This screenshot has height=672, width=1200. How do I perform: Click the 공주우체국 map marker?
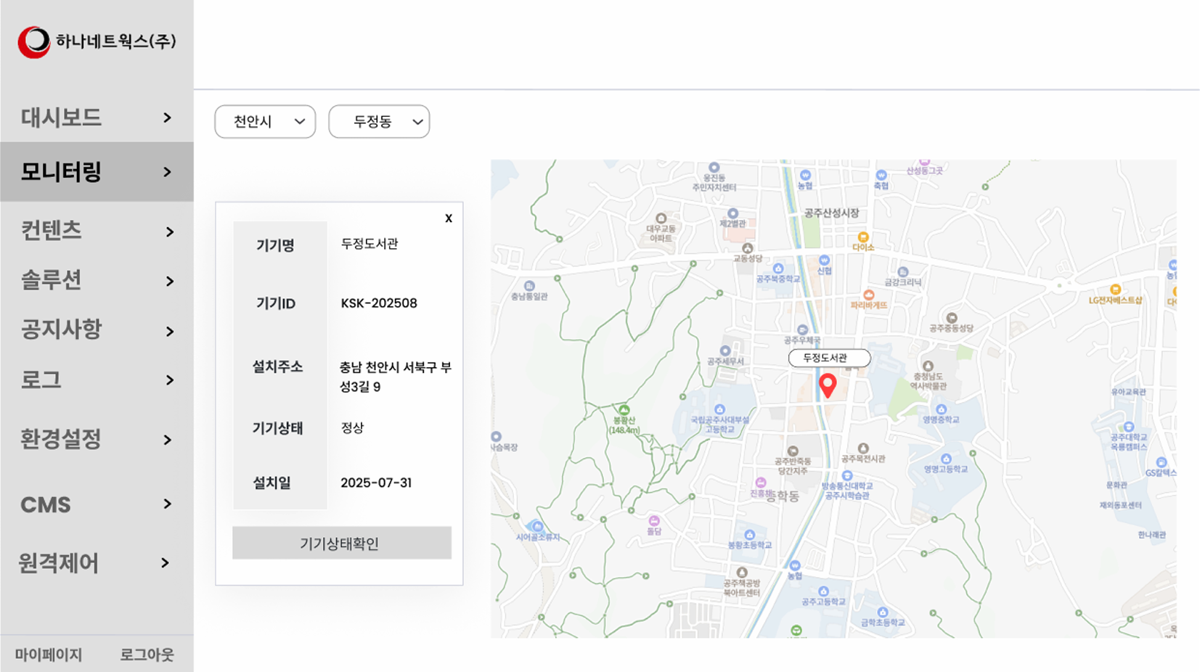(801, 330)
